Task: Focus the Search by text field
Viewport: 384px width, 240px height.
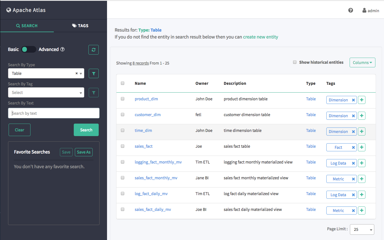Action: [x=54, y=113]
